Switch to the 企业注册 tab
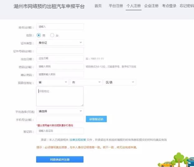The height and width of the screenshot is (167, 194). click(x=151, y=6)
